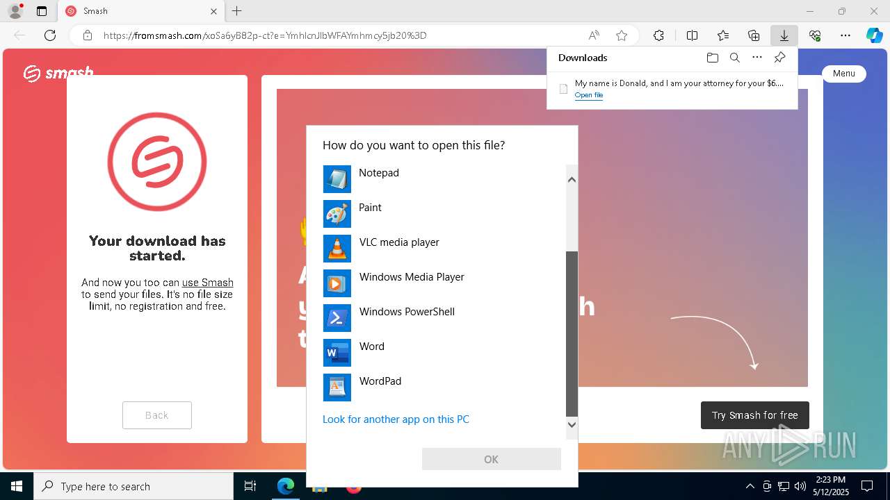Open network status tray icon
Image resolution: width=890 pixels, height=500 pixels.
(784, 486)
